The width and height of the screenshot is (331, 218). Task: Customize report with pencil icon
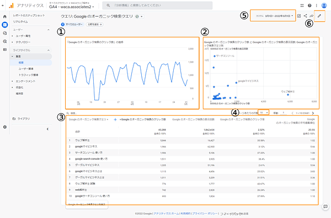(319, 16)
